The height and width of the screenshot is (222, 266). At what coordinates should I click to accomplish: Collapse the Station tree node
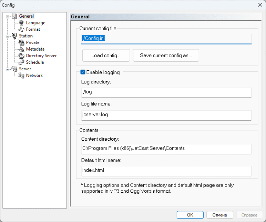tap(7, 36)
